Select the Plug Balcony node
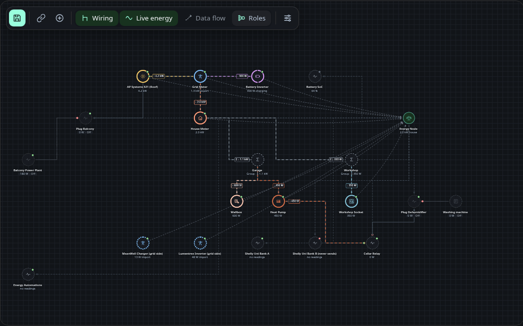 pos(85,118)
